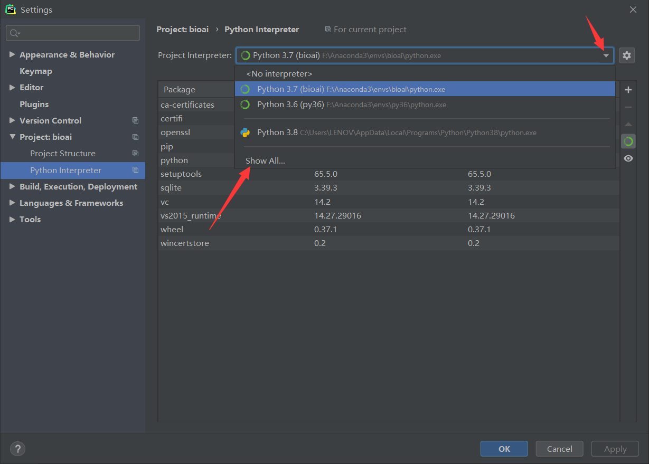
Task: Click the copy icon beside Python Interpreter
Action: point(136,170)
